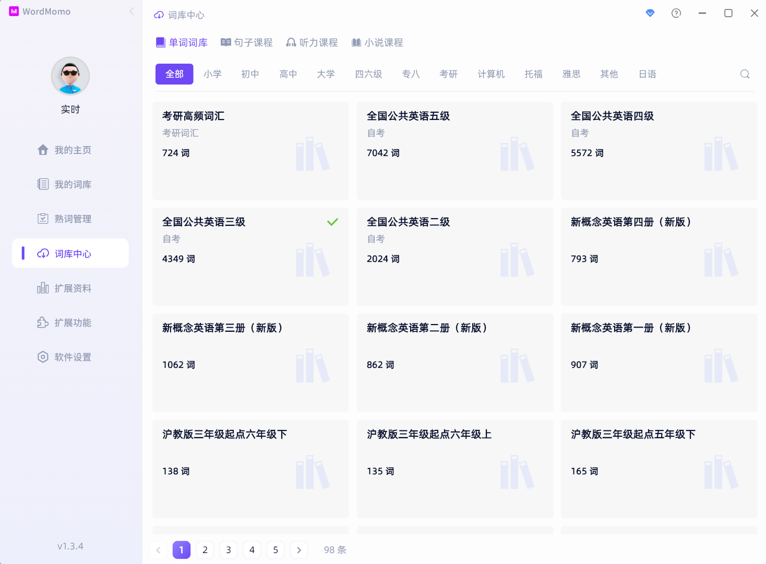
Task: Filter by 大学 category
Action: click(326, 74)
